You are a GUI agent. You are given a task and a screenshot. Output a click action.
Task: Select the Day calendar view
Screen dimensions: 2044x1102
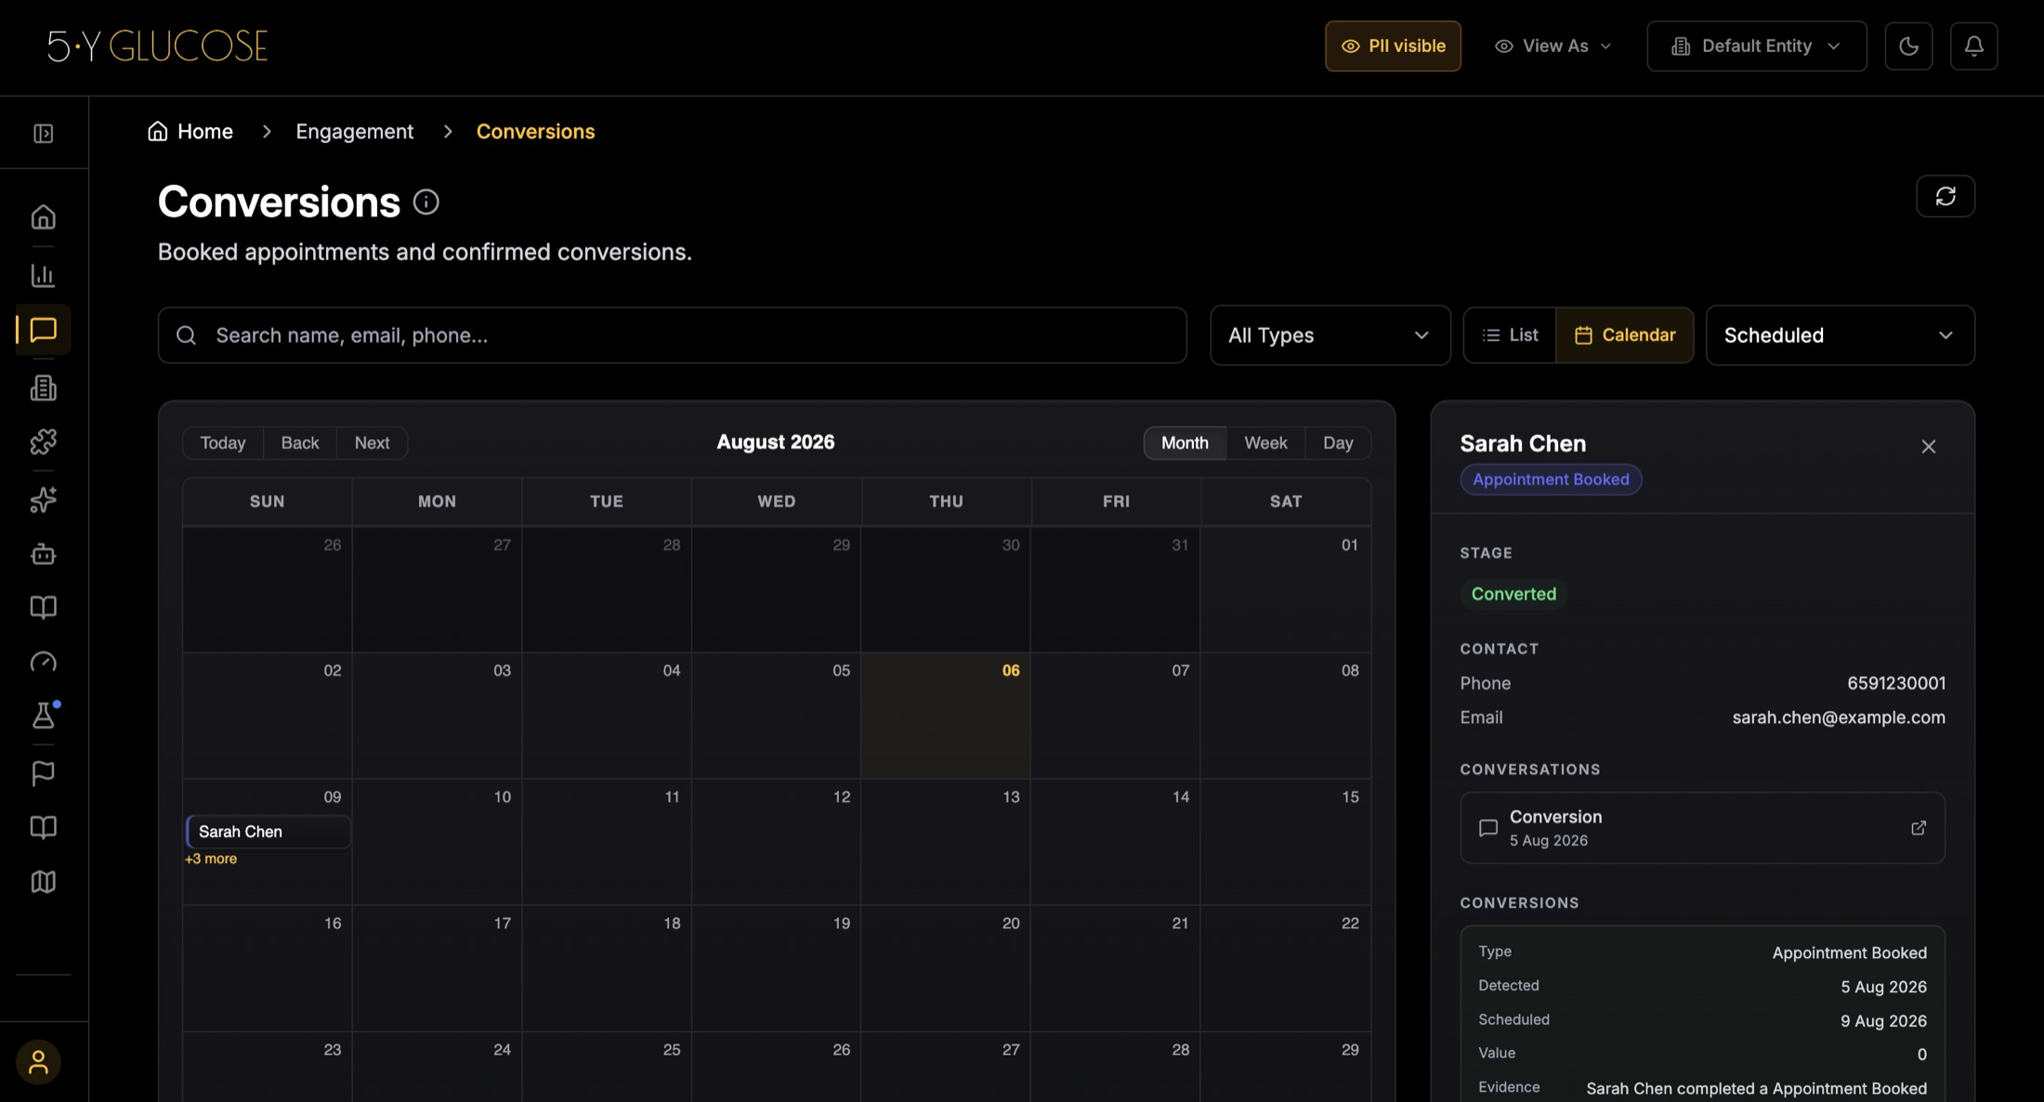1338,443
